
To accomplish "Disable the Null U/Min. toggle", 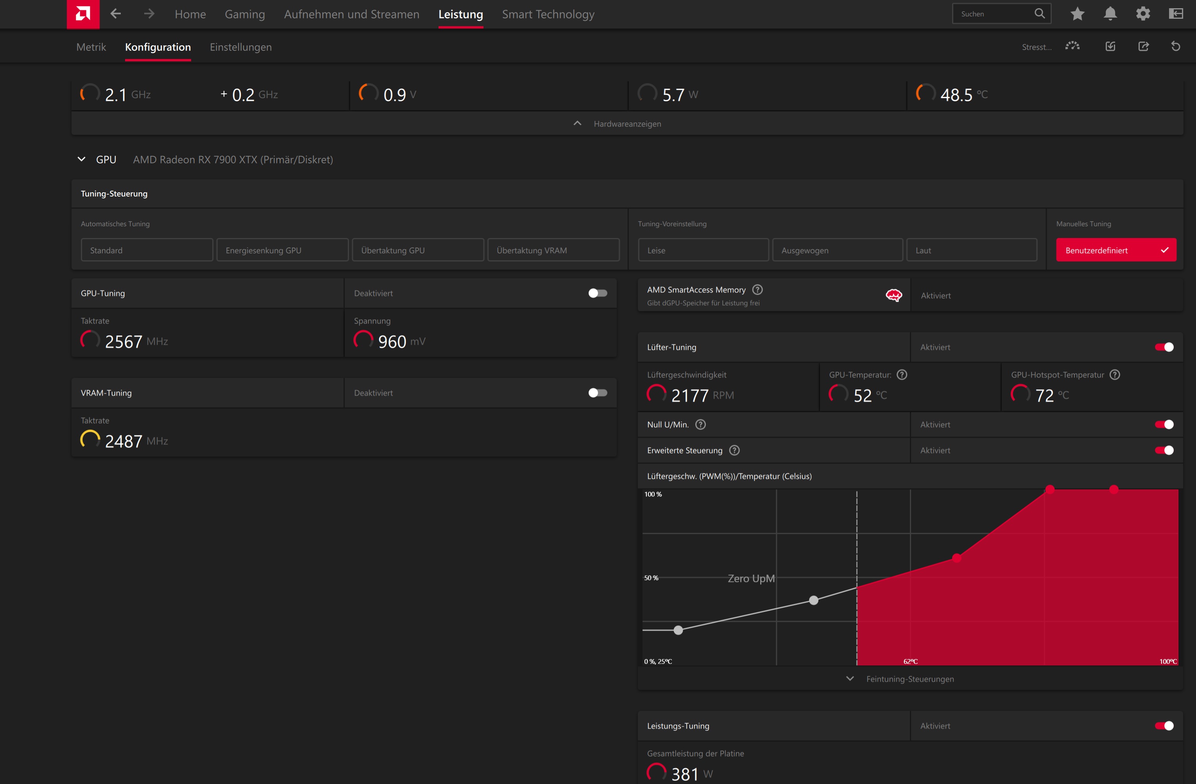I will (1164, 424).
